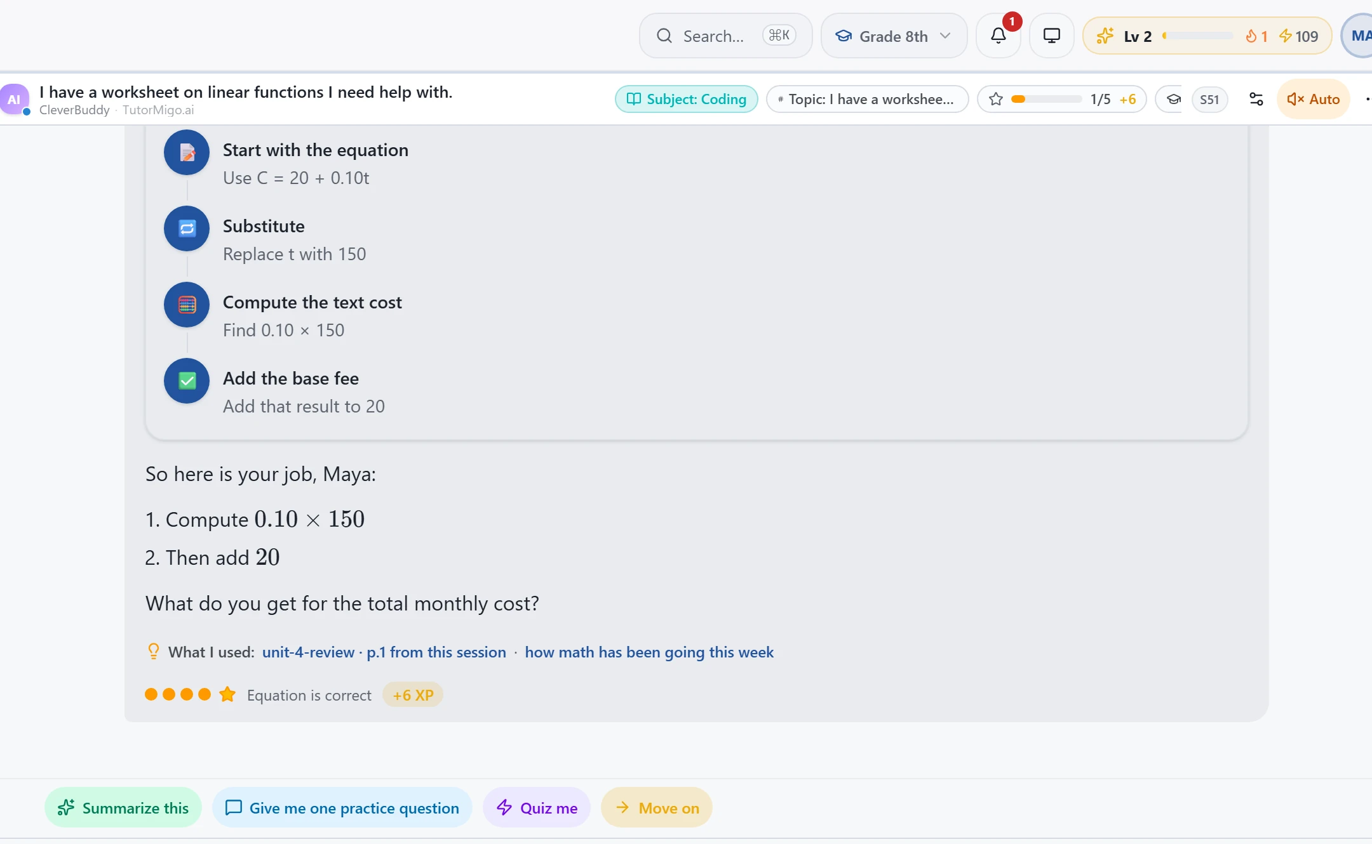Click 'What do you get for the total monthly cost?'
The width and height of the screenshot is (1372, 844).
[x=342, y=603]
